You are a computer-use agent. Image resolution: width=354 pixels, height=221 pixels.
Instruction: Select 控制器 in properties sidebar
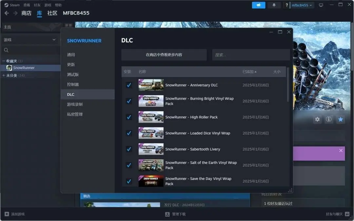coord(88,84)
